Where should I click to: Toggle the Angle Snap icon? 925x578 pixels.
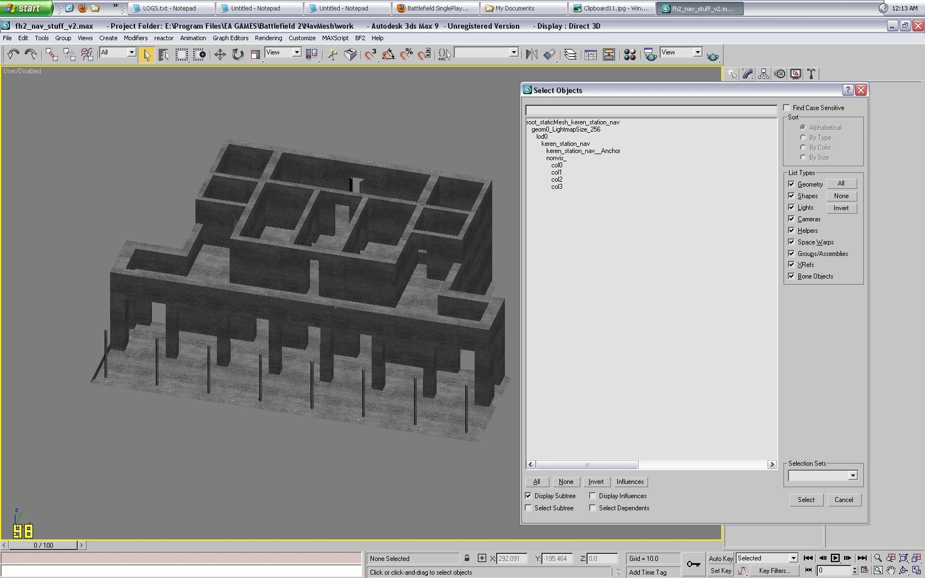388,54
